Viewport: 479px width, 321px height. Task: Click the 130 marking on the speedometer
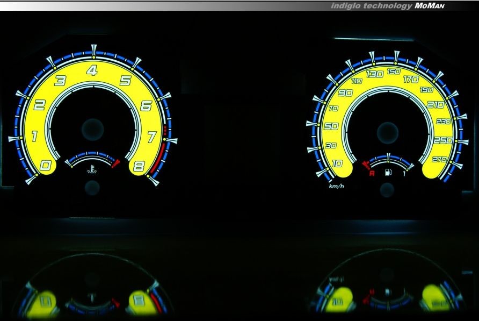tap(374, 74)
